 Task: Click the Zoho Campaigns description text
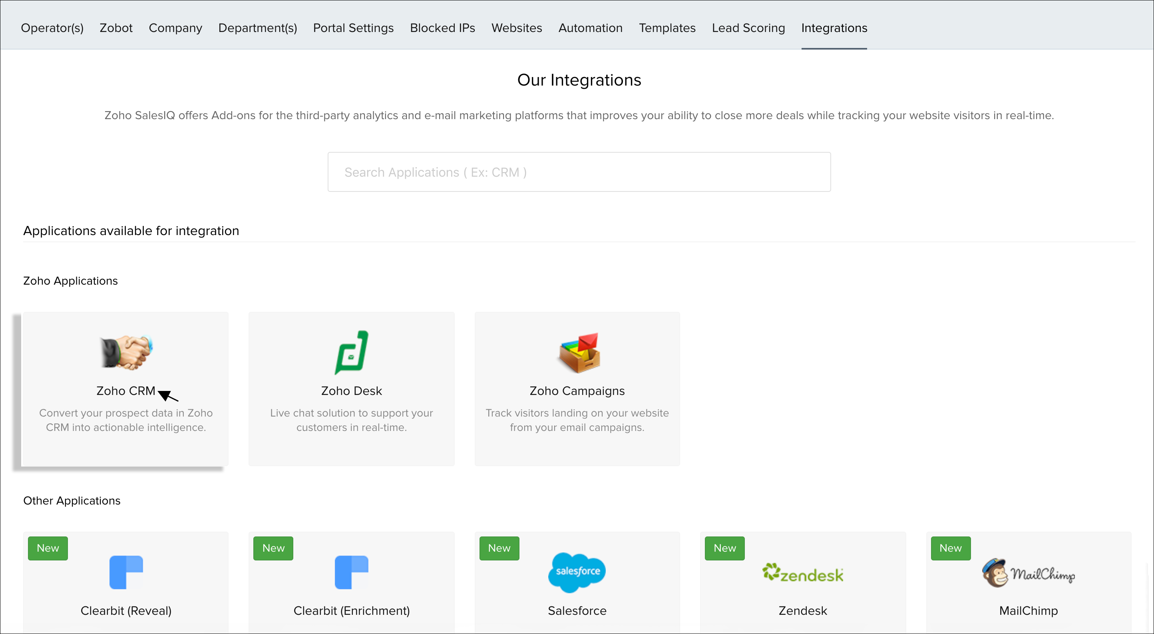[x=577, y=420]
